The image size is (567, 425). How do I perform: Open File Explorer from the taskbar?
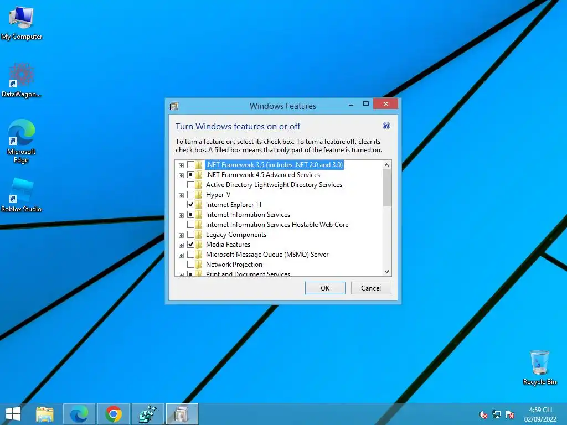tap(45, 414)
